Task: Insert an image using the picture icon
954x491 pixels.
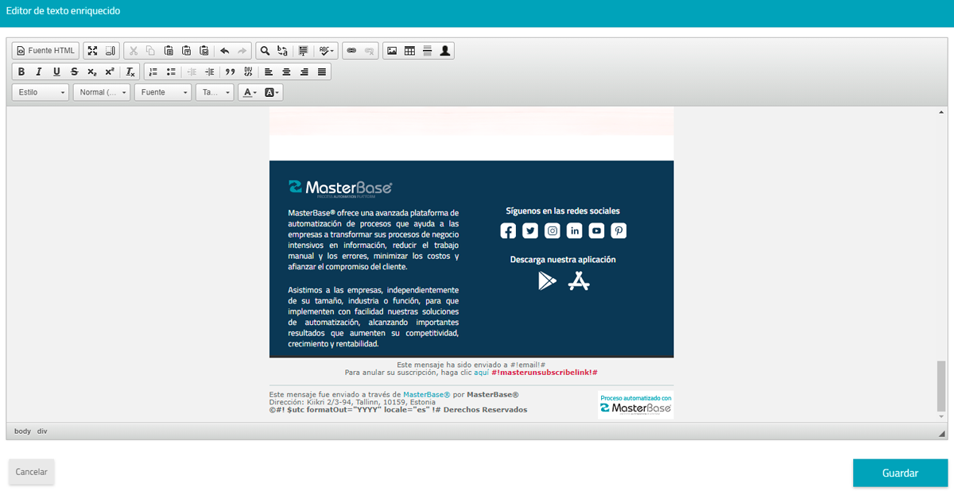Action: pos(392,51)
